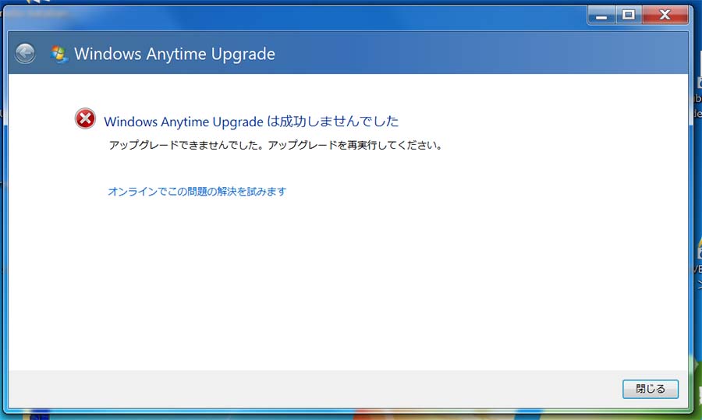702x420 pixels.
Task: Click the empty title bar left of minimize
Action: (312, 15)
